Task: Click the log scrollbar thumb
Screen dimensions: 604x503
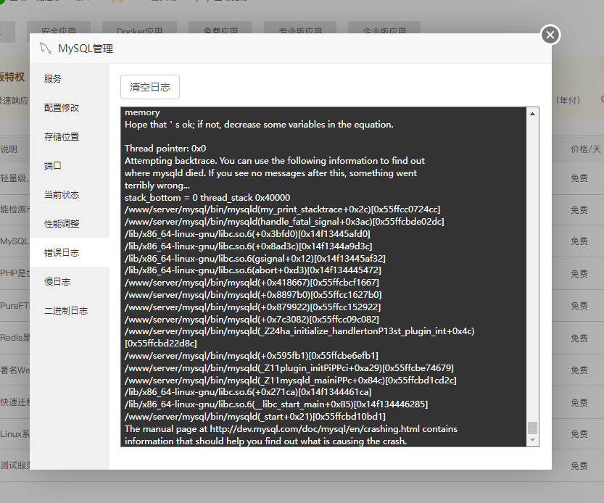Action: click(x=532, y=428)
